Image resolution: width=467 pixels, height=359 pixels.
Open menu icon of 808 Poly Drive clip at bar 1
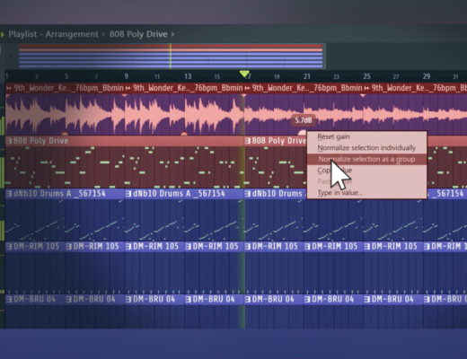(x=9, y=141)
